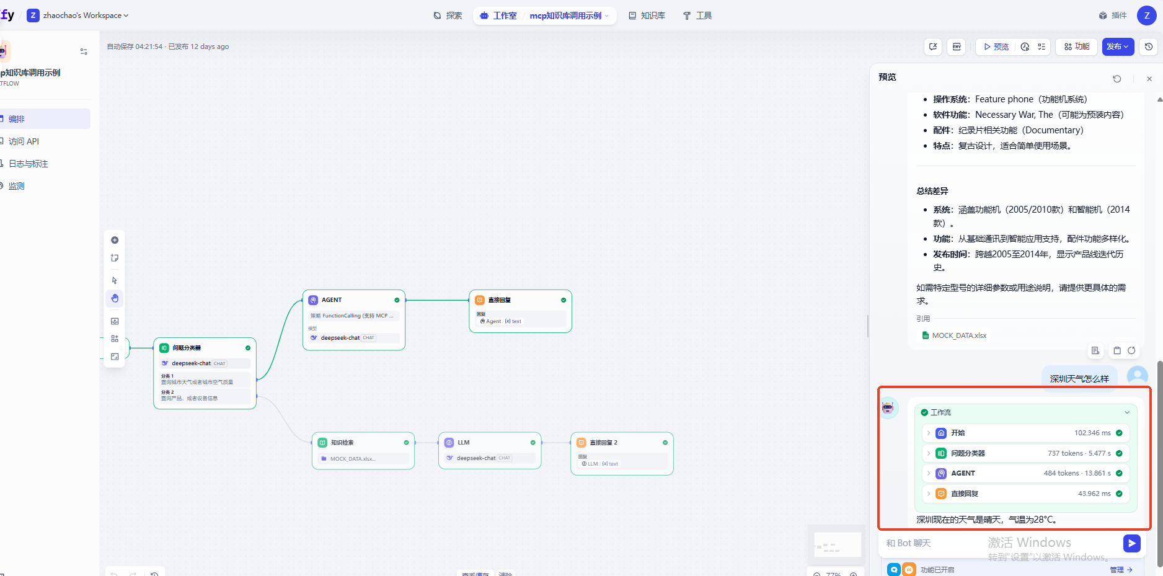Expand the AGENT step in workflow log
The height and width of the screenshot is (576, 1163).
[x=929, y=473]
